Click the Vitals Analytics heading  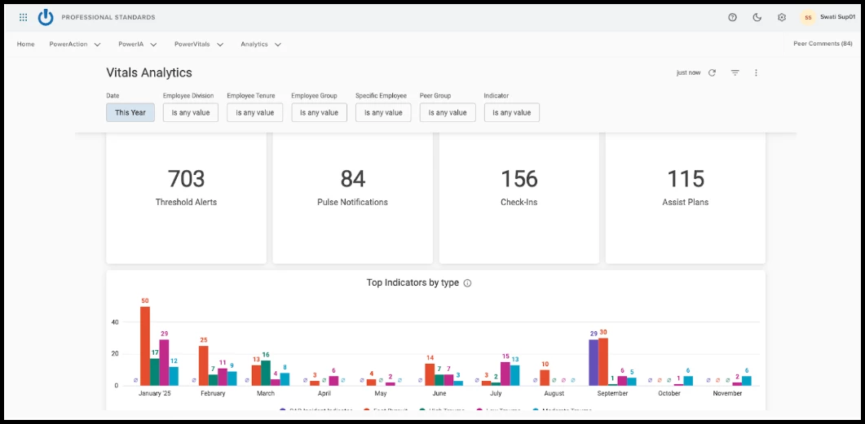(x=149, y=72)
